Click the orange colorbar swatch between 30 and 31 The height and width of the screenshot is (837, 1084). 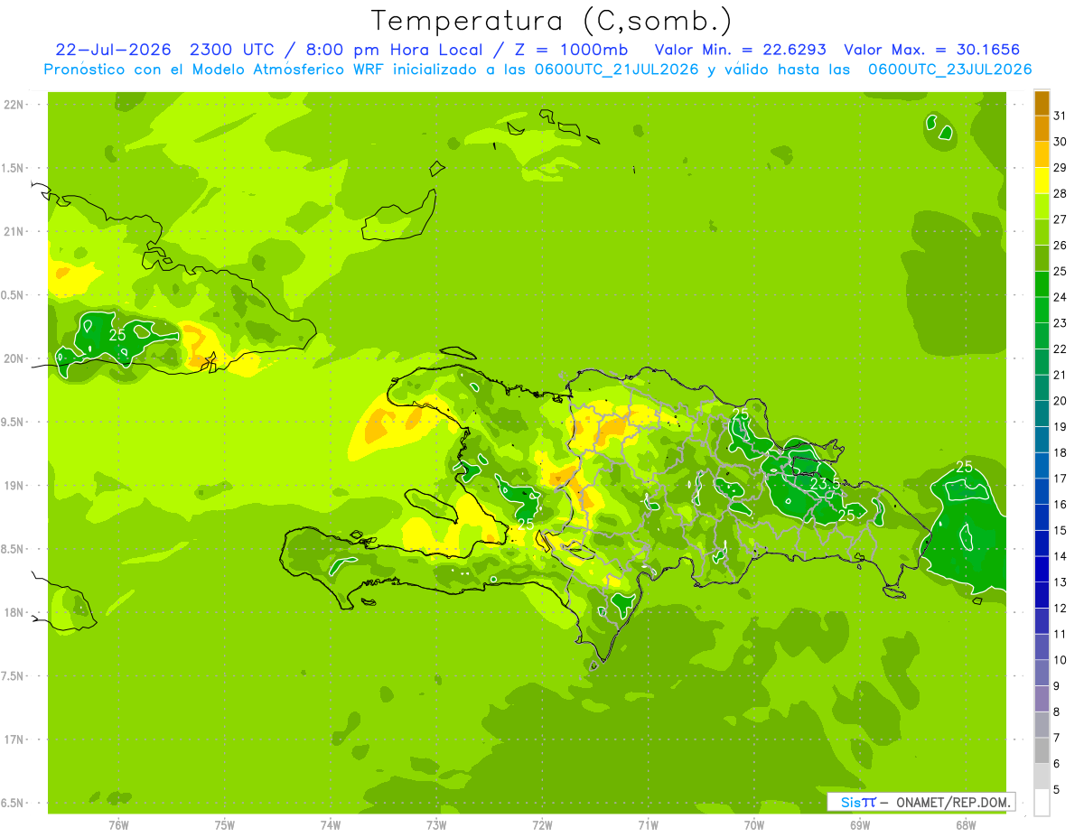[x=1042, y=128]
